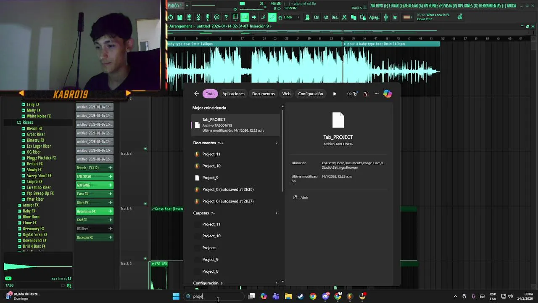Click the Des. button in FL toolbar
This screenshot has height=303, width=538.
click(335, 17)
